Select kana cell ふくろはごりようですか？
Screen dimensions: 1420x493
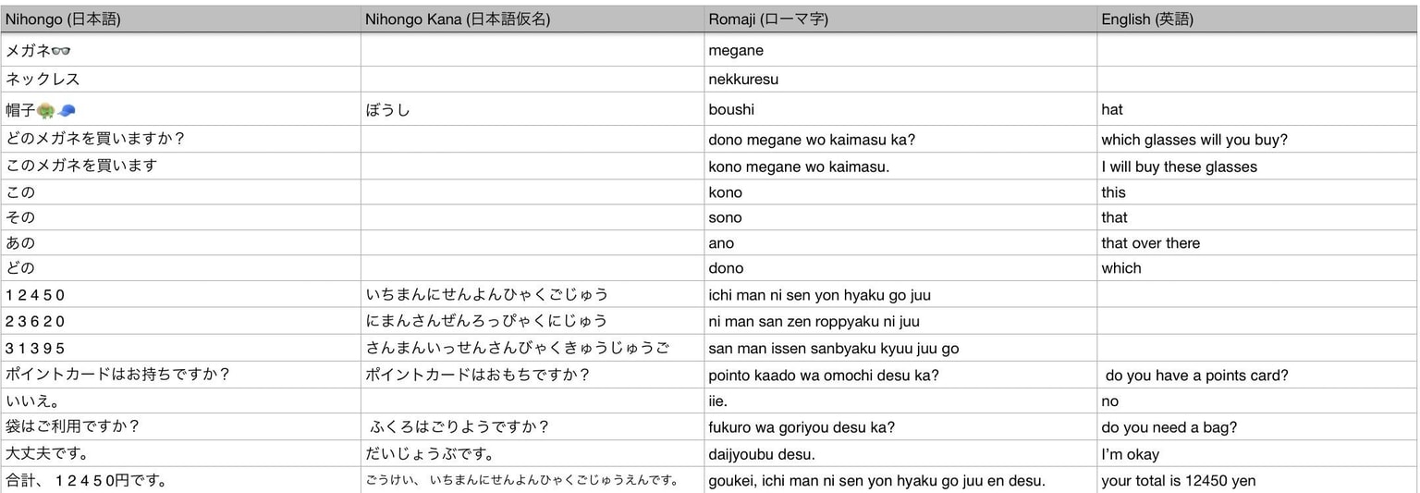[x=532, y=426]
